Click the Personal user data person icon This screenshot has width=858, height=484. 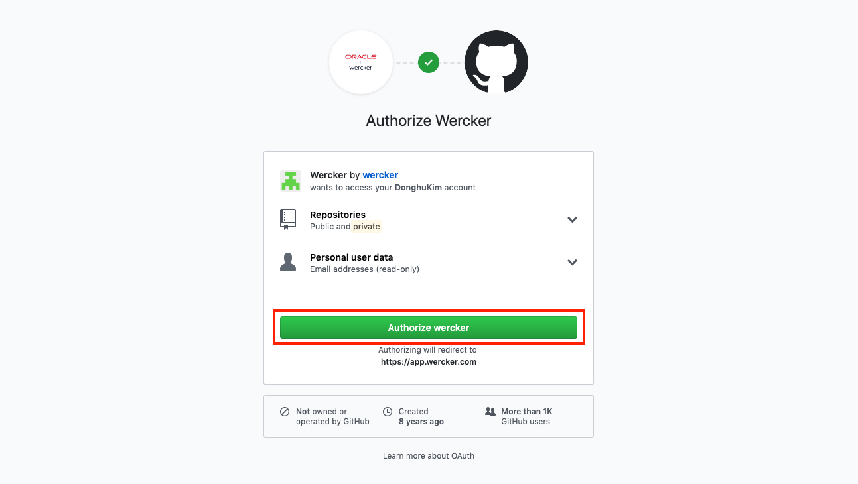[288, 262]
